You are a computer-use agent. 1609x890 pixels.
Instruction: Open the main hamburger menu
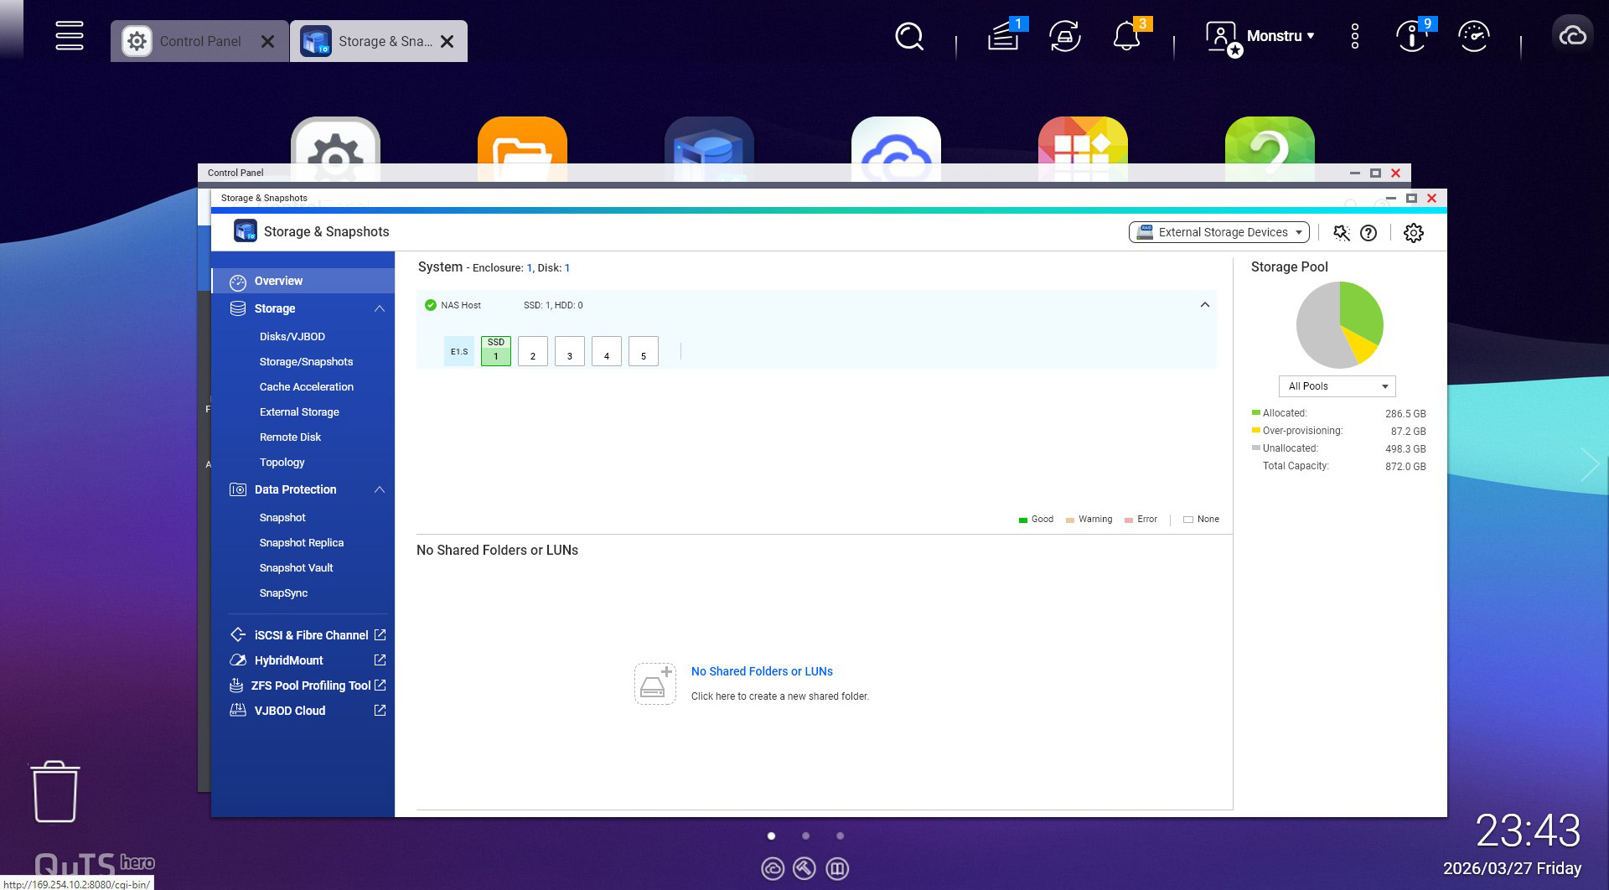click(x=69, y=36)
